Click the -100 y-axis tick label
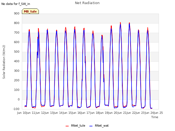This screenshot has height=131, width=175. pos(16,109)
